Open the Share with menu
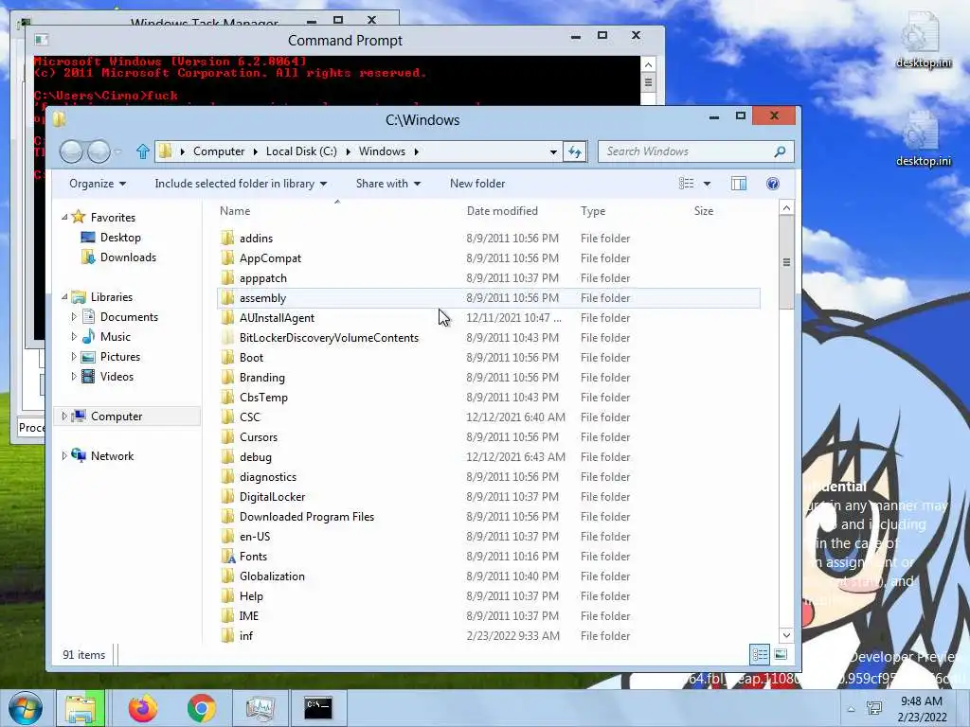The height and width of the screenshot is (727, 970). (x=387, y=184)
